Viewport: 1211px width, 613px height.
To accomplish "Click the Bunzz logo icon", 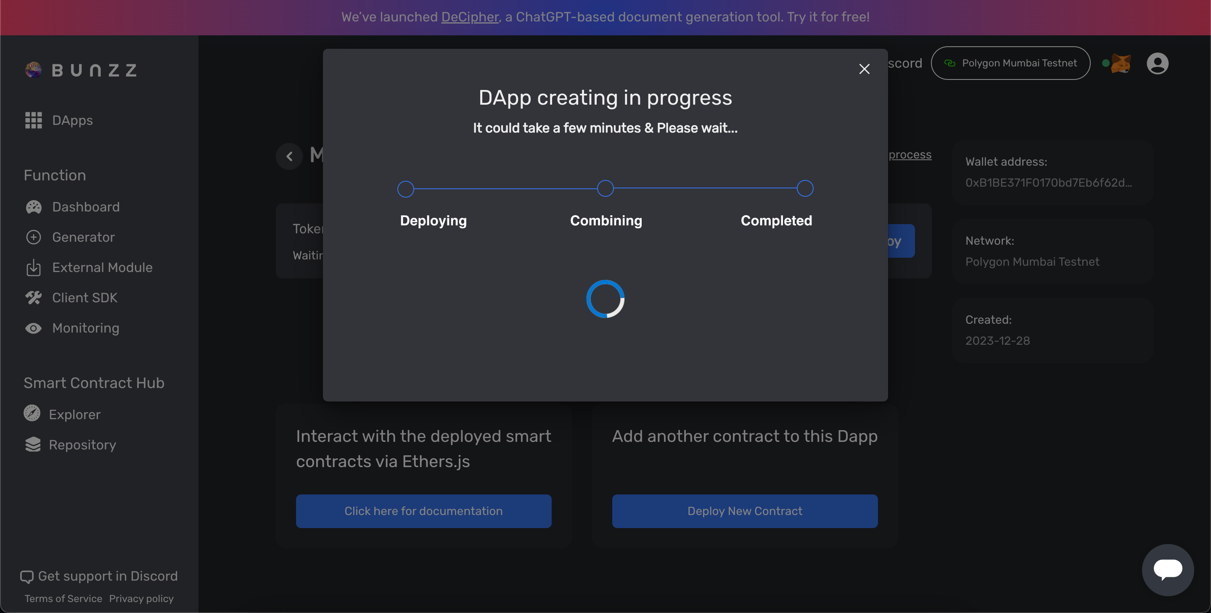I will (x=33, y=69).
